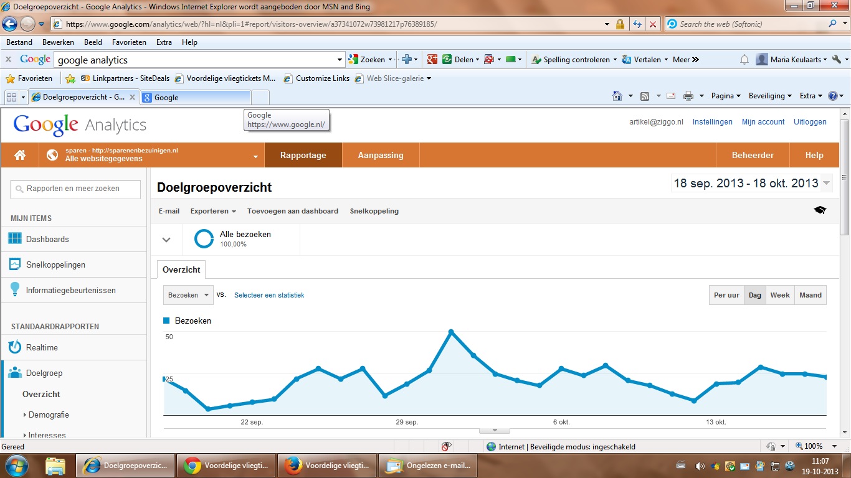Click the Mijn account link

pos(763,122)
